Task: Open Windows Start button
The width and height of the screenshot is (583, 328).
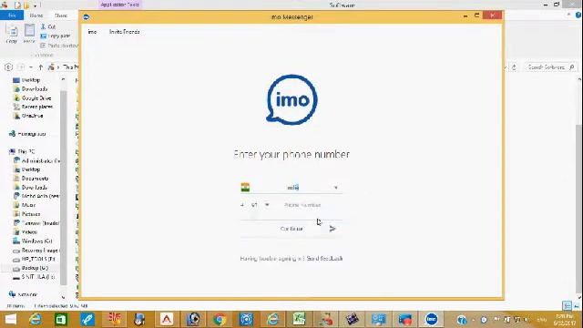Action: (x=10, y=320)
